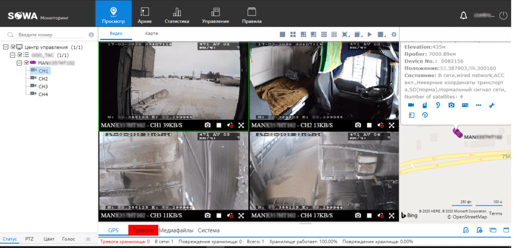Select the nine-view grid layout

coord(324,35)
